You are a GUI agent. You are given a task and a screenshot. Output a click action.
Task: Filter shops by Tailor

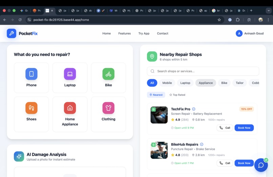[239, 83]
